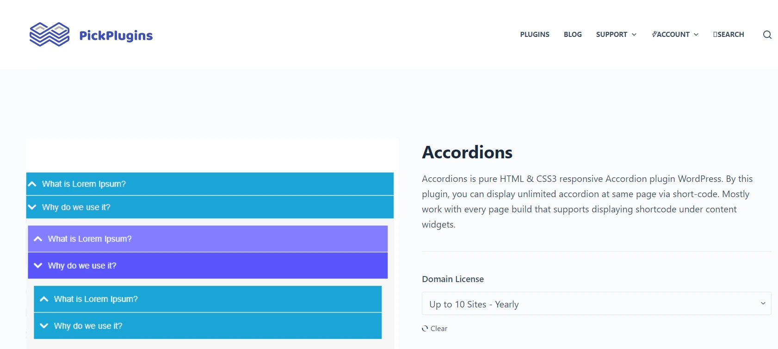This screenshot has width=778, height=349.
Task: Click first teal 'What is Lorem Ipsum?' title text
Action: pos(84,184)
